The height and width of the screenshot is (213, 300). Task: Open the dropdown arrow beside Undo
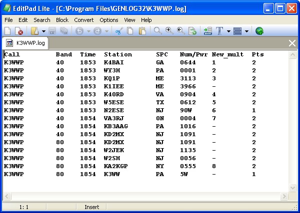(87, 31)
